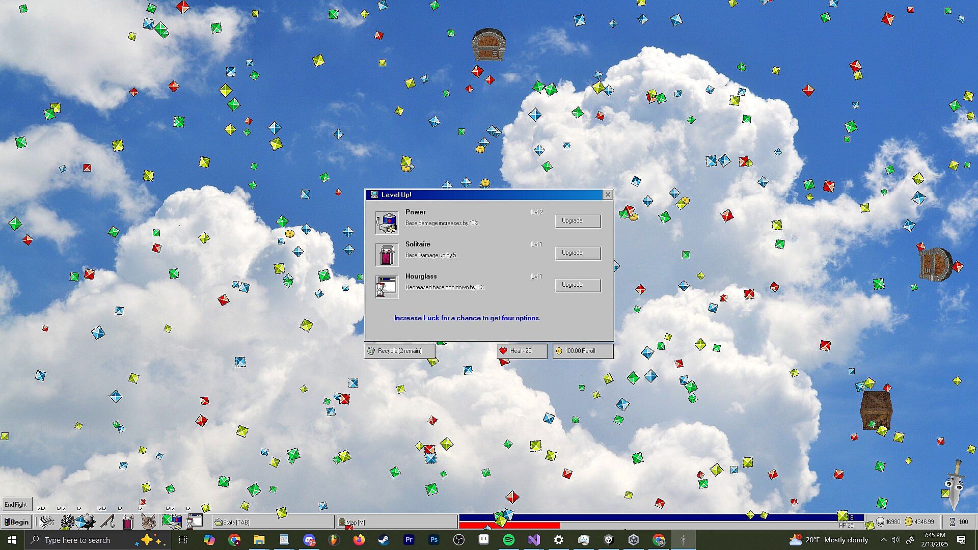Open Steam from Windows taskbar
The width and height of the screenshot is (978, 550).
(x=384, y=540)
